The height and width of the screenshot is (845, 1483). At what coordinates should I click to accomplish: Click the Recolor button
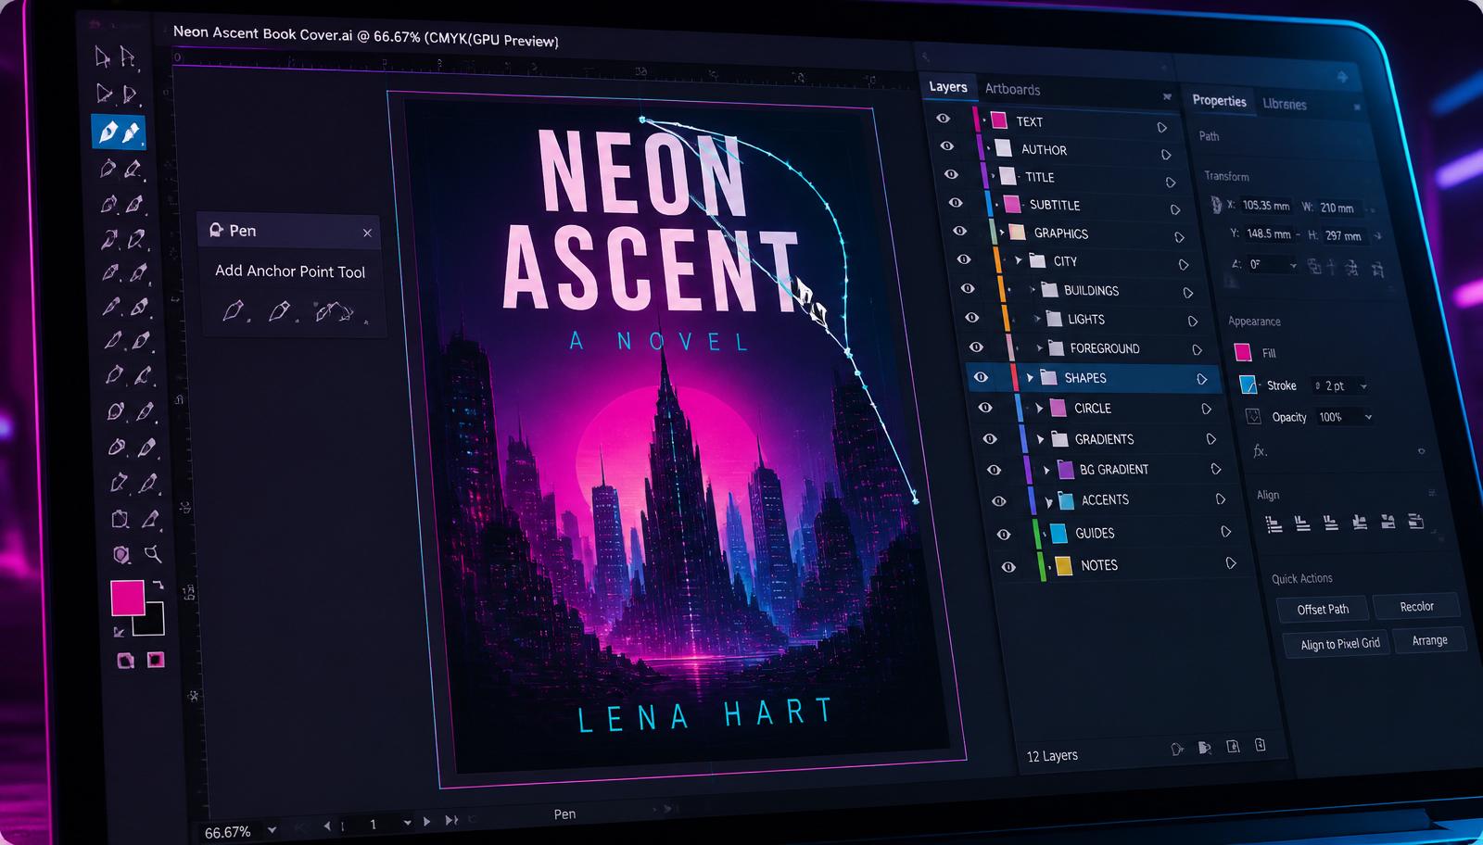[1416, 606]
